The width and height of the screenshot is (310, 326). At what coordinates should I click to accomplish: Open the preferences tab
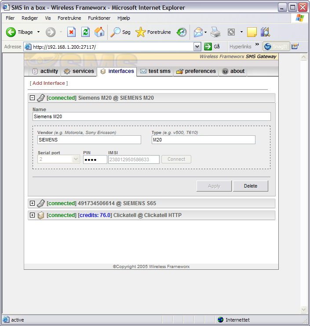click(196, 71)
